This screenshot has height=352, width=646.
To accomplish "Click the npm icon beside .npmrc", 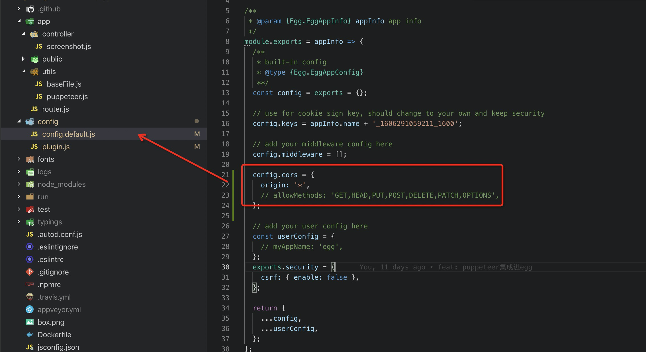I will [30, 284].
